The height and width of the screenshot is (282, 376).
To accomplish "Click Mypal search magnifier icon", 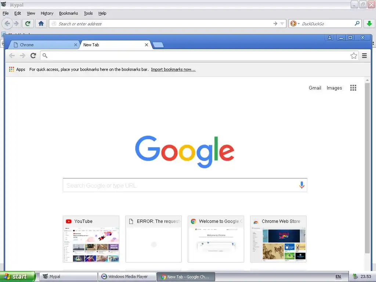I will point(357,23).
